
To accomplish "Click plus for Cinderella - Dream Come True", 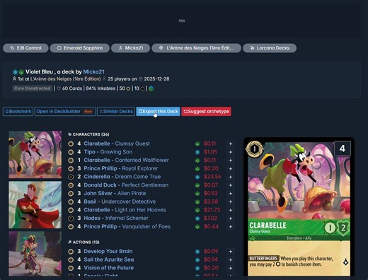I will tap(231, 177).
